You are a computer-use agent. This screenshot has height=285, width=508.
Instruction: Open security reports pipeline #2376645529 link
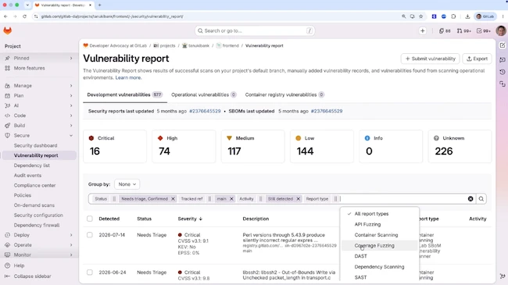click(205, 111)
